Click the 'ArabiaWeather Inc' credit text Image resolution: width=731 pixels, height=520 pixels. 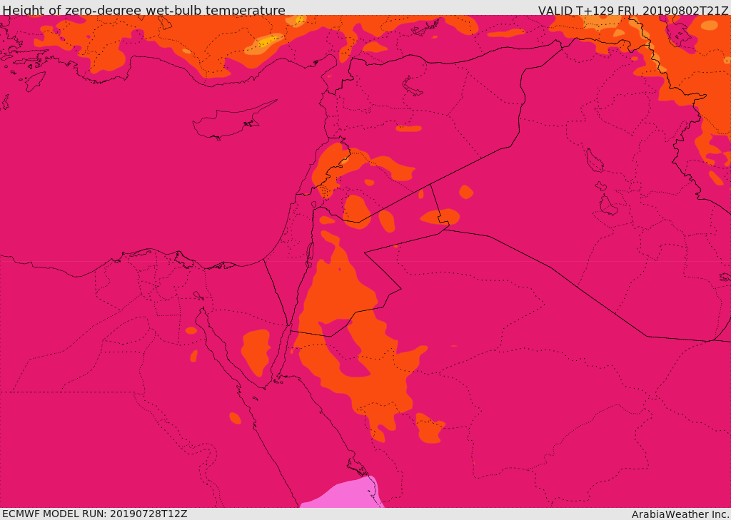(681, 514)
